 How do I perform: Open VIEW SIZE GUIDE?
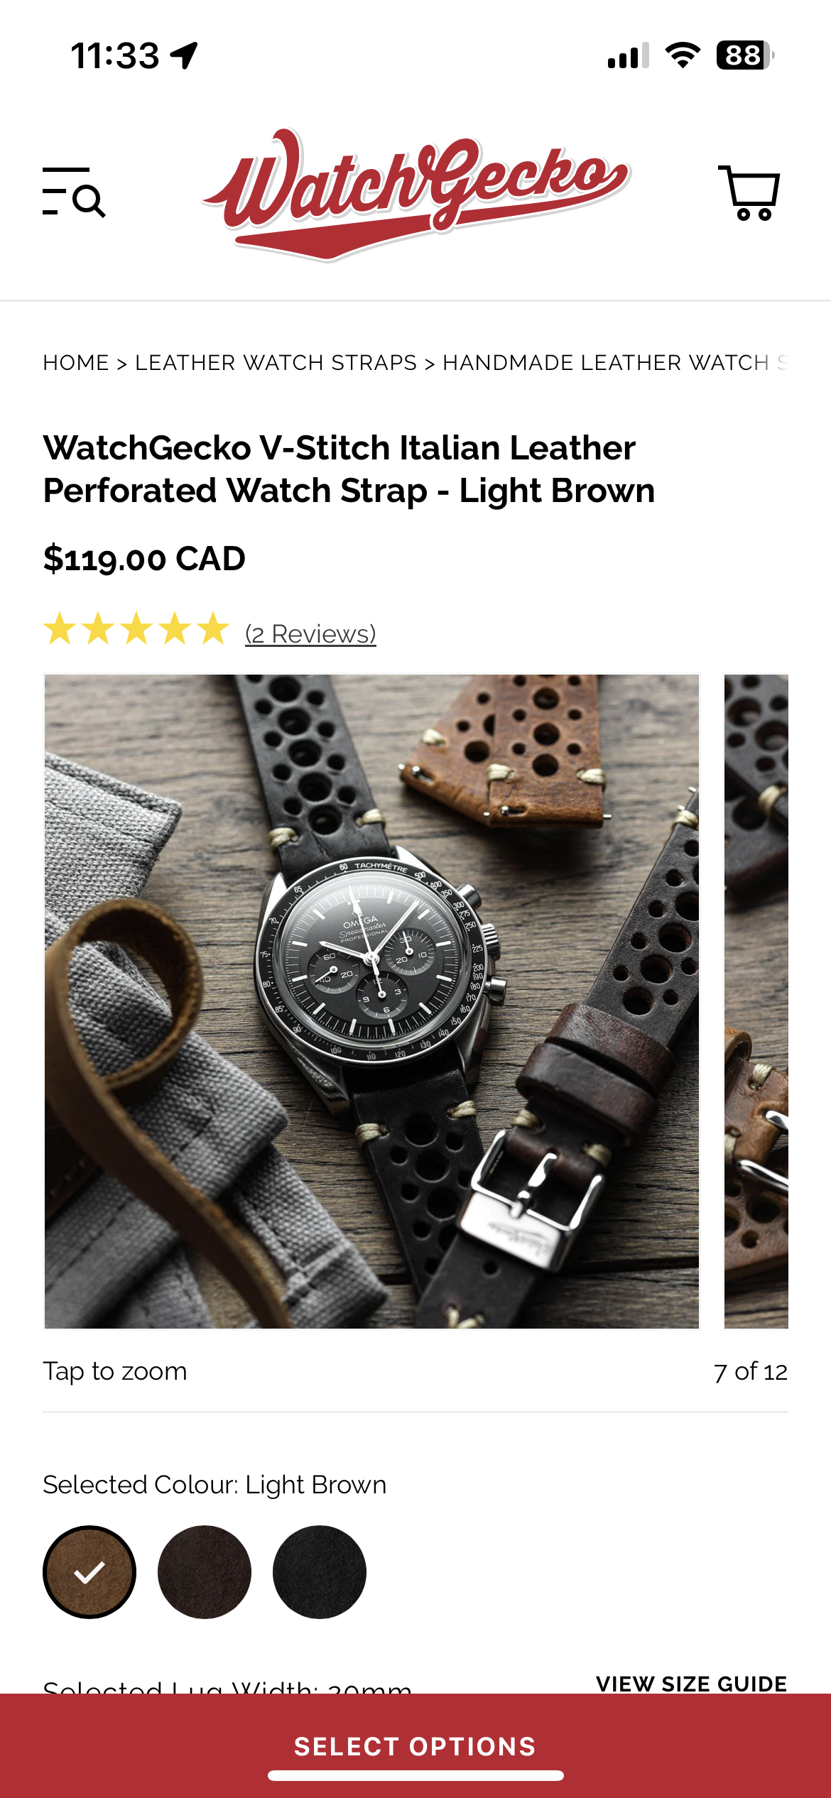click(x=692, y=1683)
